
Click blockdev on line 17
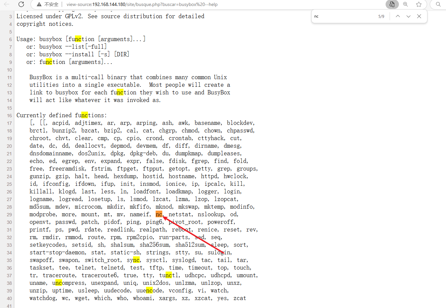pos(240,123)
